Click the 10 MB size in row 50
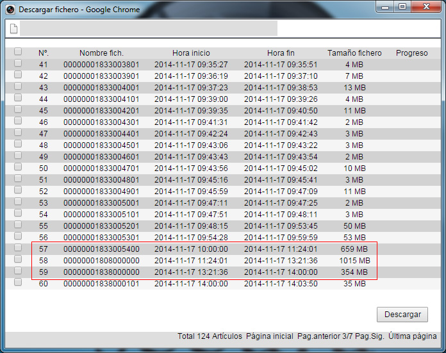This screenshot has height=353, width=446. (354, 168)
